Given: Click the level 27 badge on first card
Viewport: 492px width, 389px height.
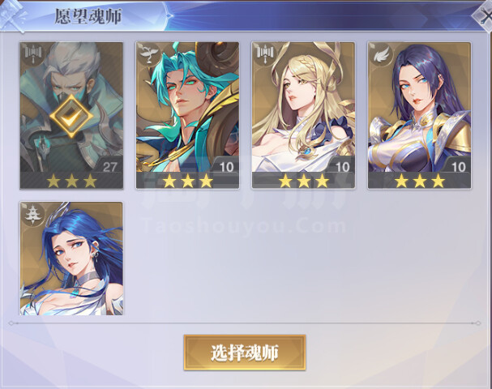Looking at the screenshot, I should coord(109,166).
